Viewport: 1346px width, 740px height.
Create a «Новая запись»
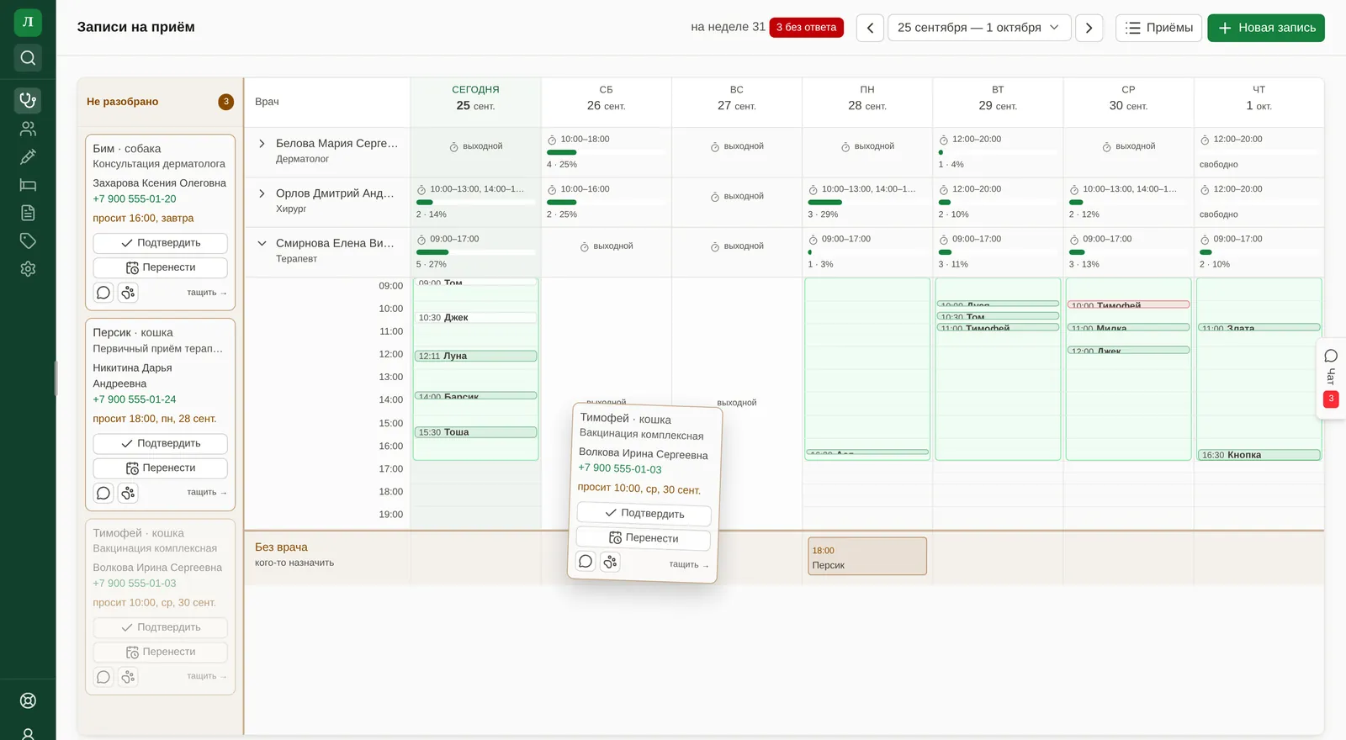pos(1266,28)
